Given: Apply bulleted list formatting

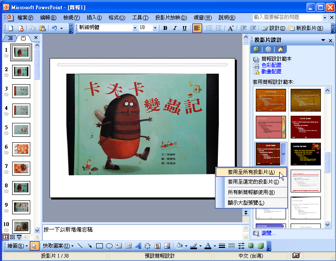Looking at the screenshot, I should [218, 28].
